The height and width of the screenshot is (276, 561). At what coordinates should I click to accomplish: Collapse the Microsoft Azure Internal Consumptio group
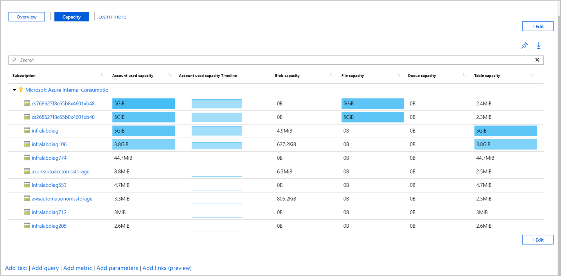[x=14, y=90]
